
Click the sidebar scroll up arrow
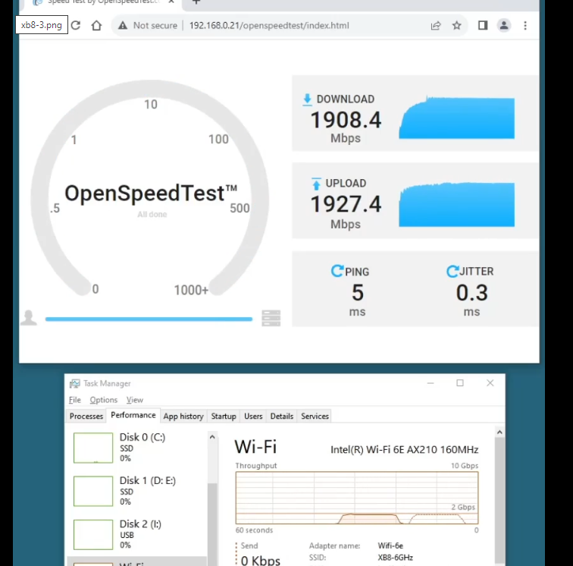(212, 437)
